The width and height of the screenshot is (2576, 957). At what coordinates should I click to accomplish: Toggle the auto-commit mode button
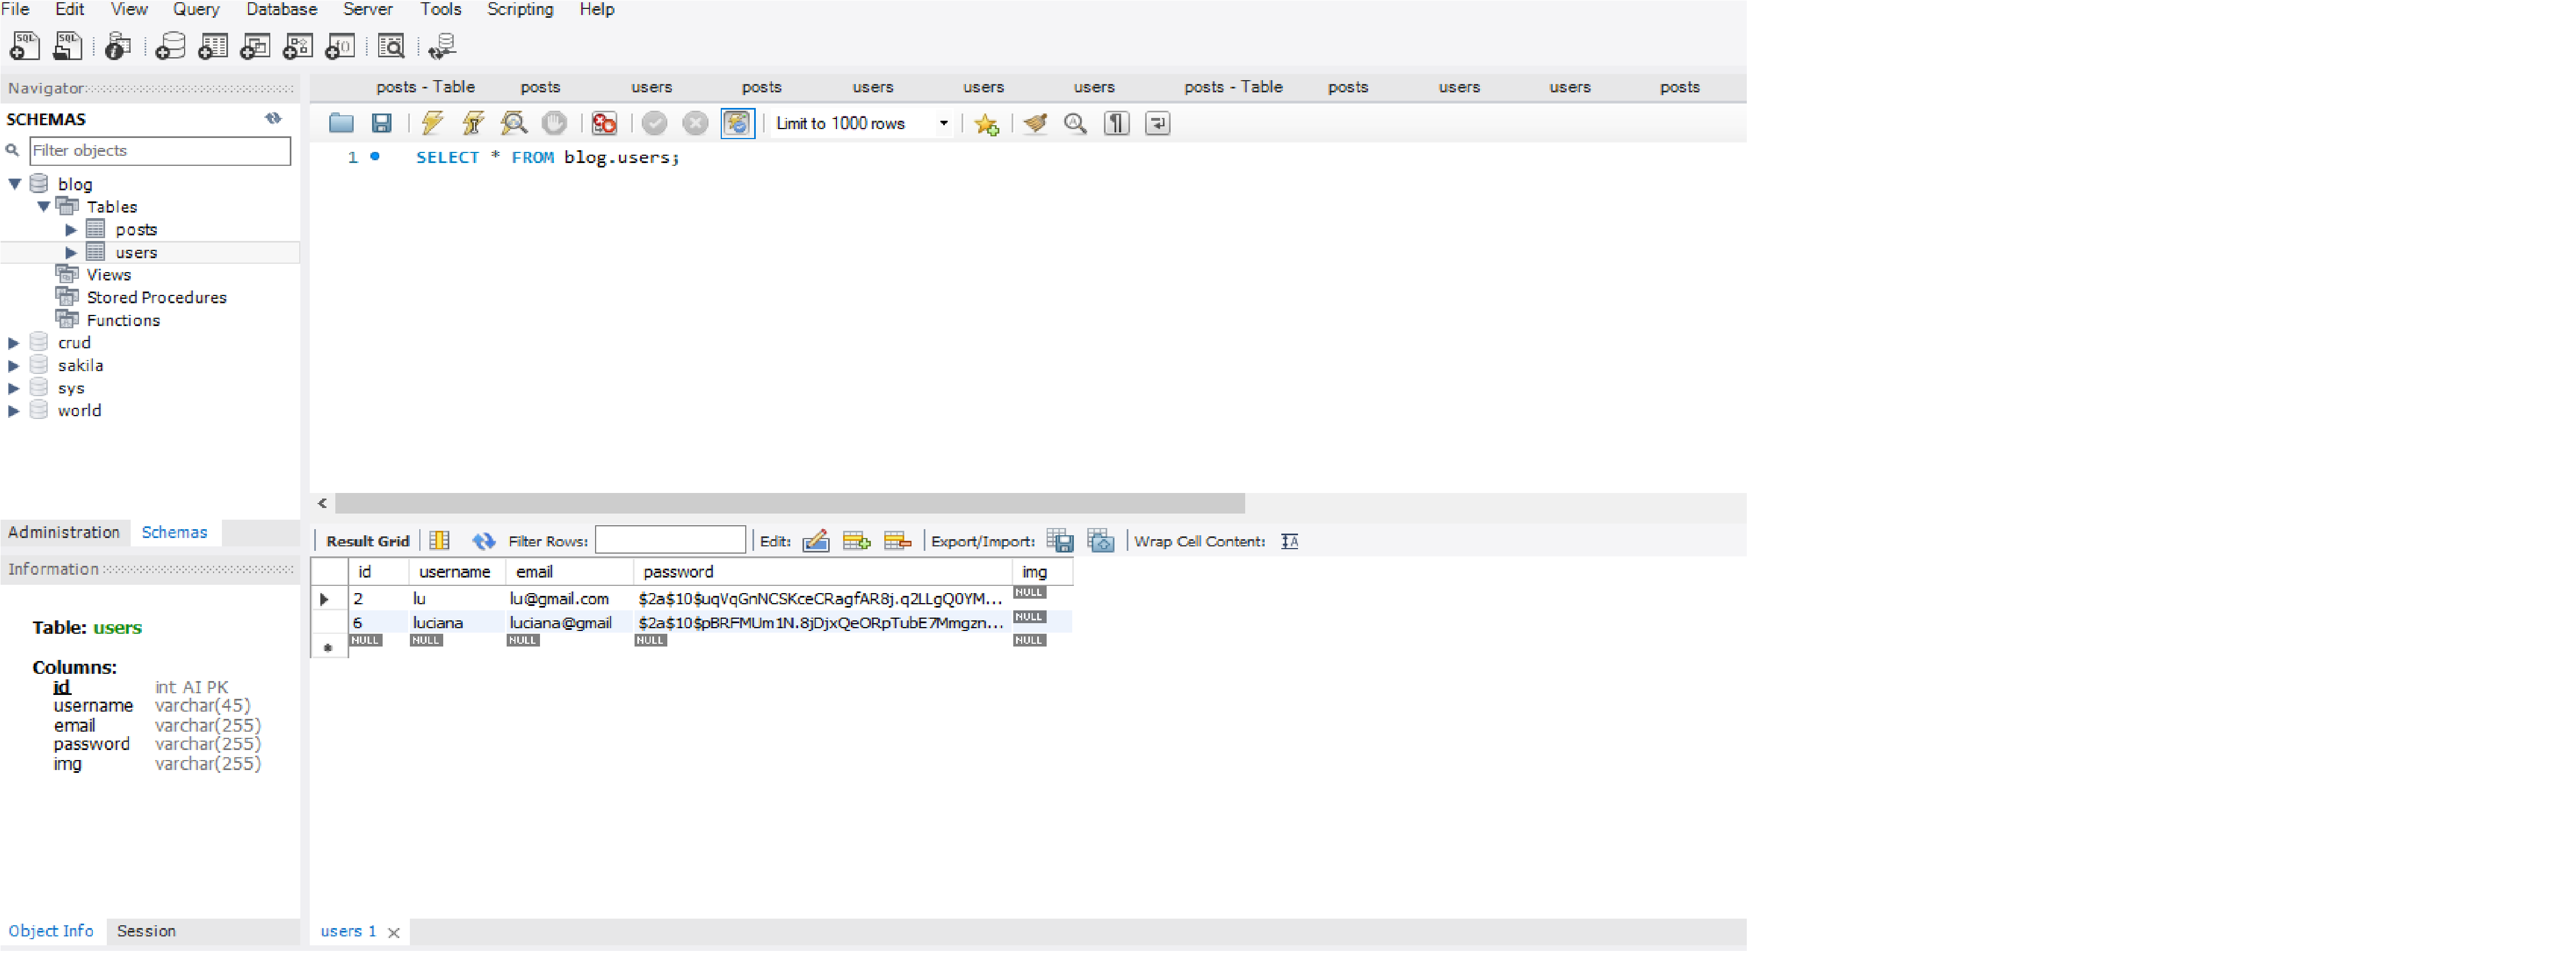(x=737, y=123)
